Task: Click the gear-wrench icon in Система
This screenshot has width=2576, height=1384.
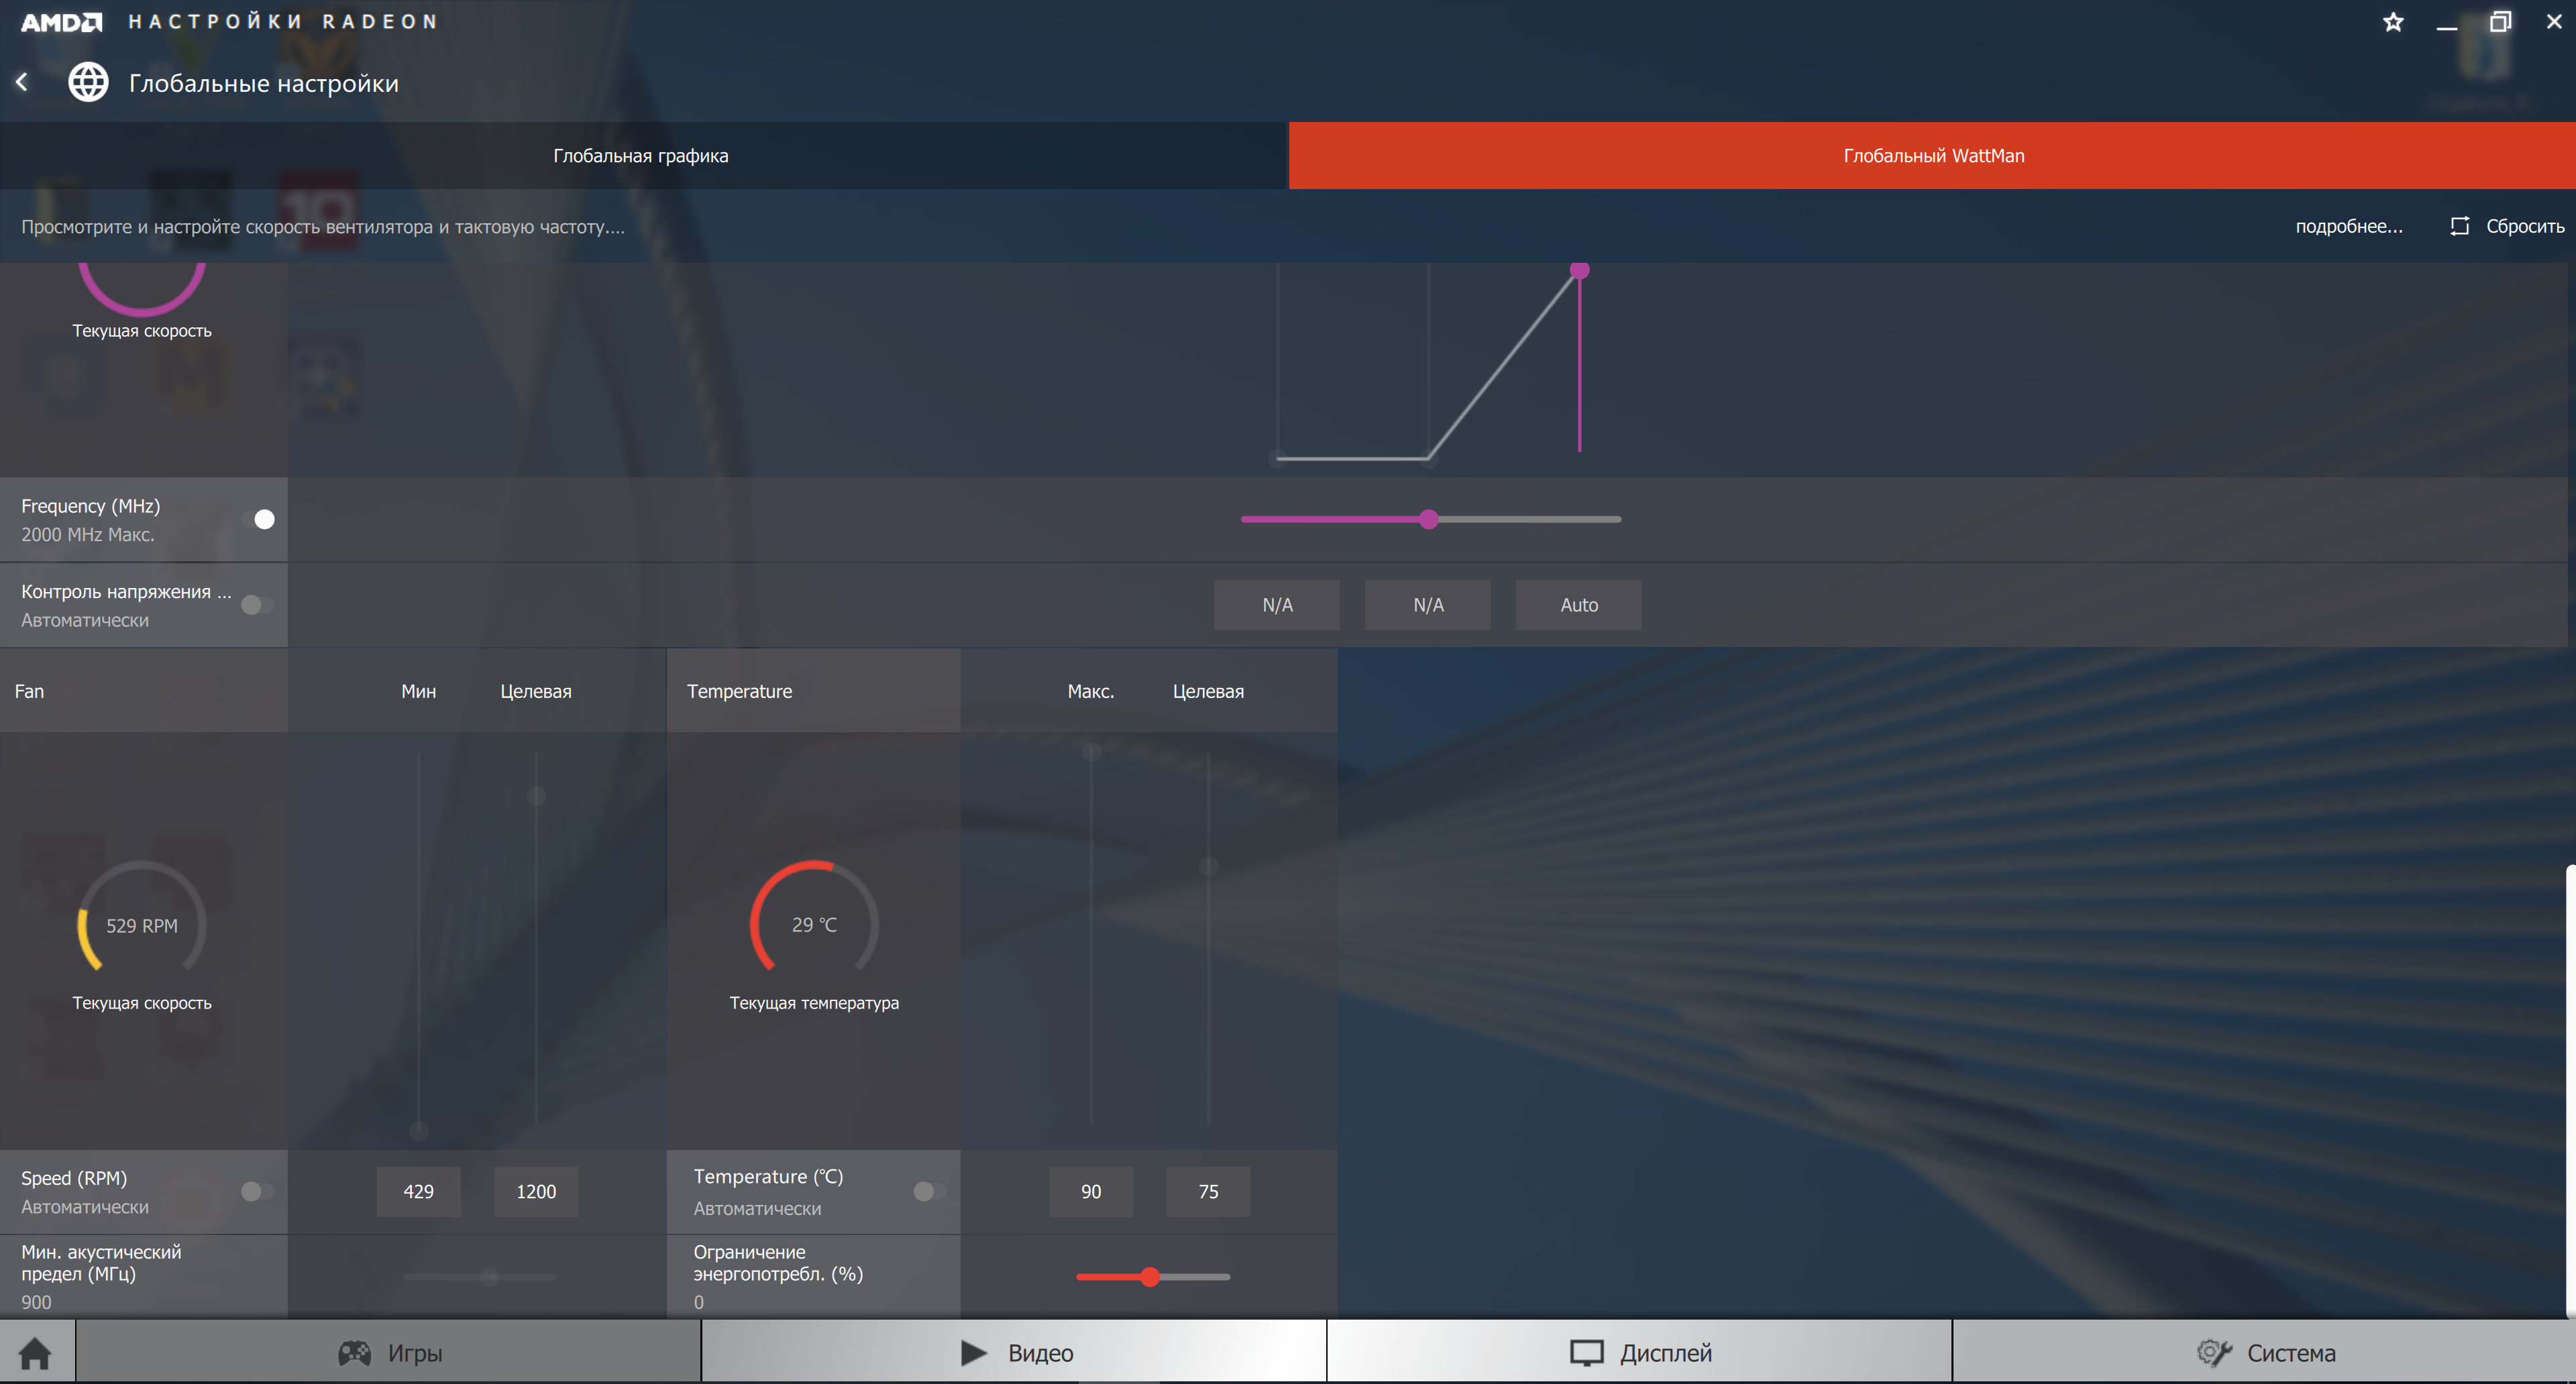Action: (2214, 1353)
